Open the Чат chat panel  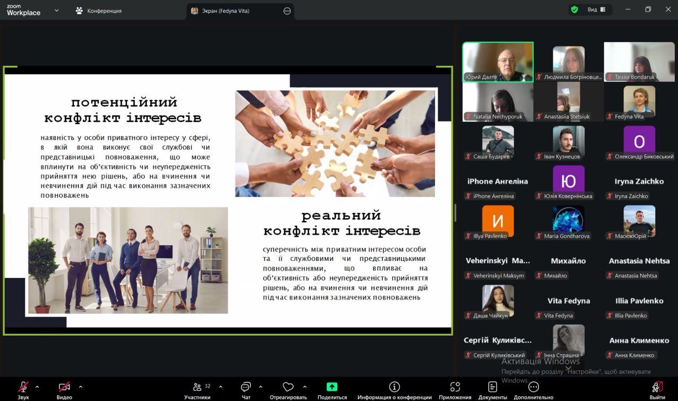pos(246,388)
